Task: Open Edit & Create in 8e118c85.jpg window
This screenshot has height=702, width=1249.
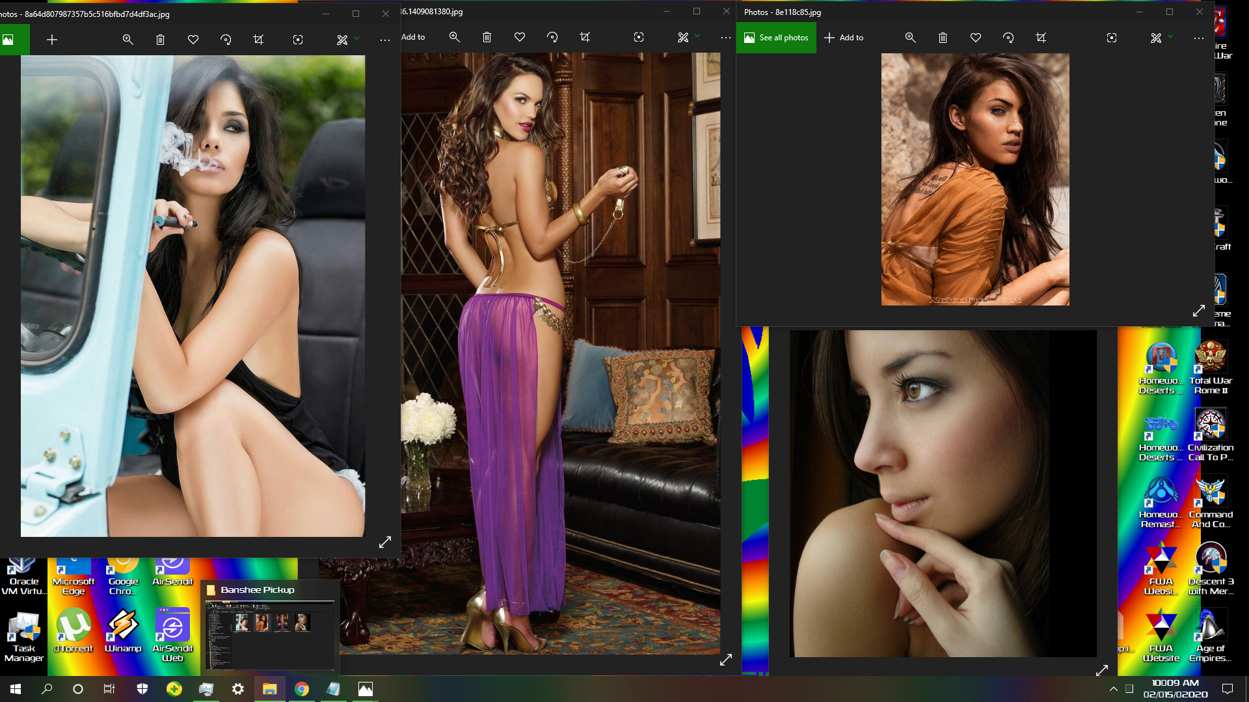Action: pyautogui.click(x=1156, y=38)
